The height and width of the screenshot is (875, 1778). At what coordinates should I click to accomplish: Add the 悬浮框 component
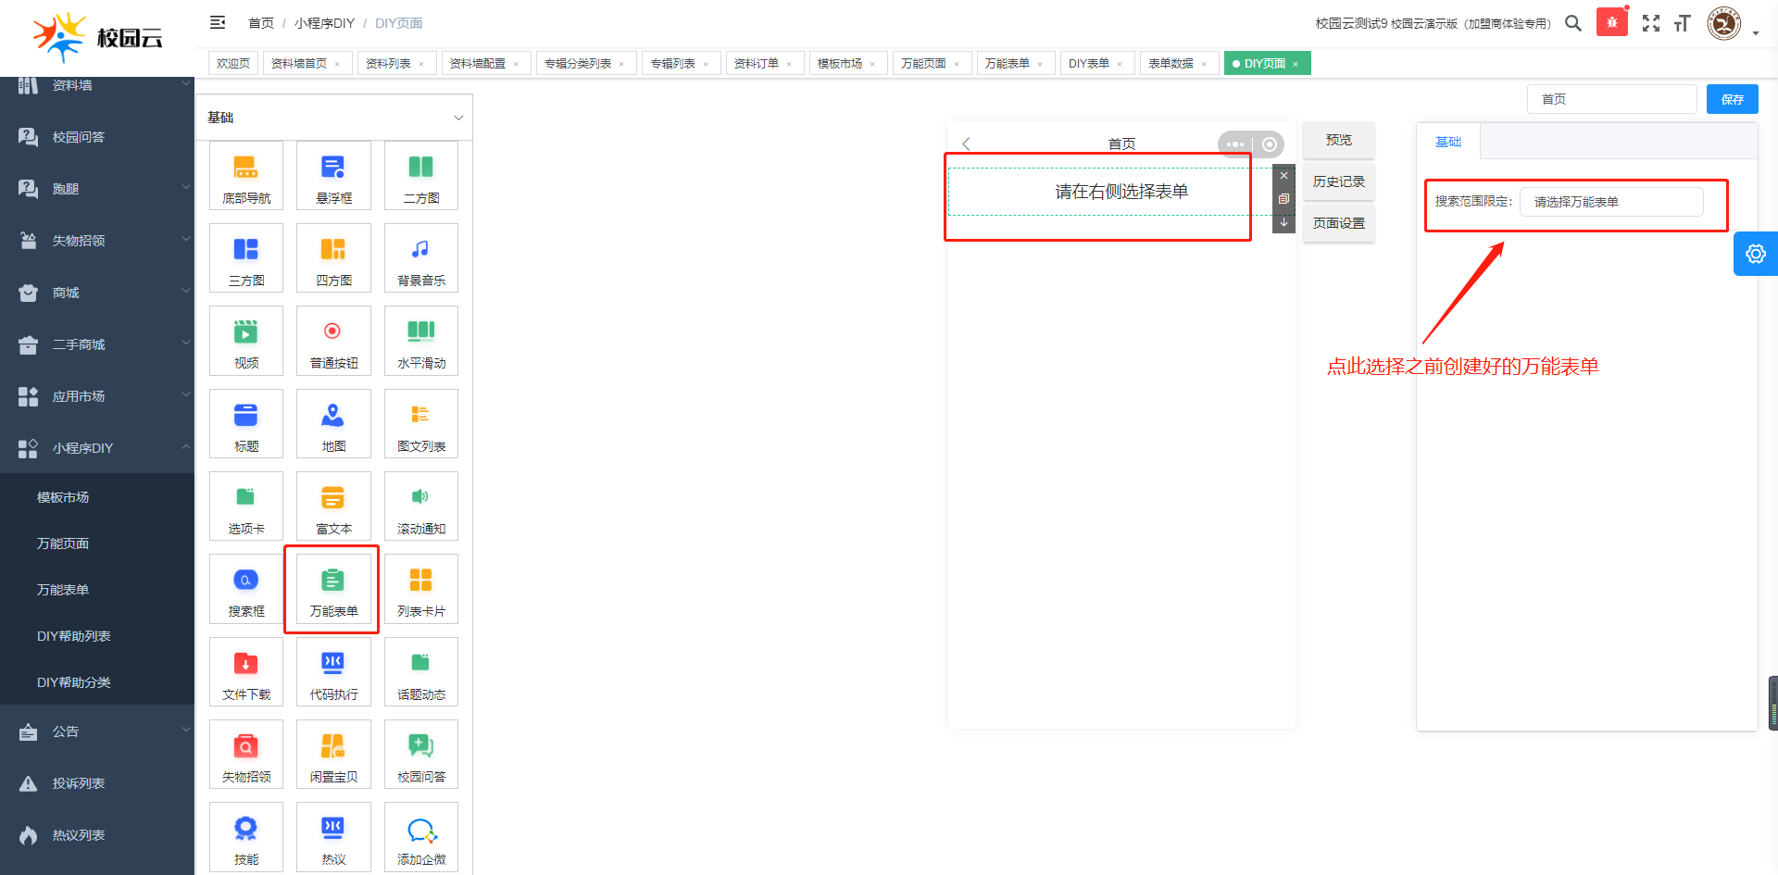(333, 176)
